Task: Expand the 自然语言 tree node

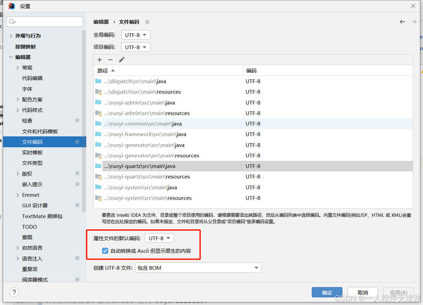Action: pos(18,248)
